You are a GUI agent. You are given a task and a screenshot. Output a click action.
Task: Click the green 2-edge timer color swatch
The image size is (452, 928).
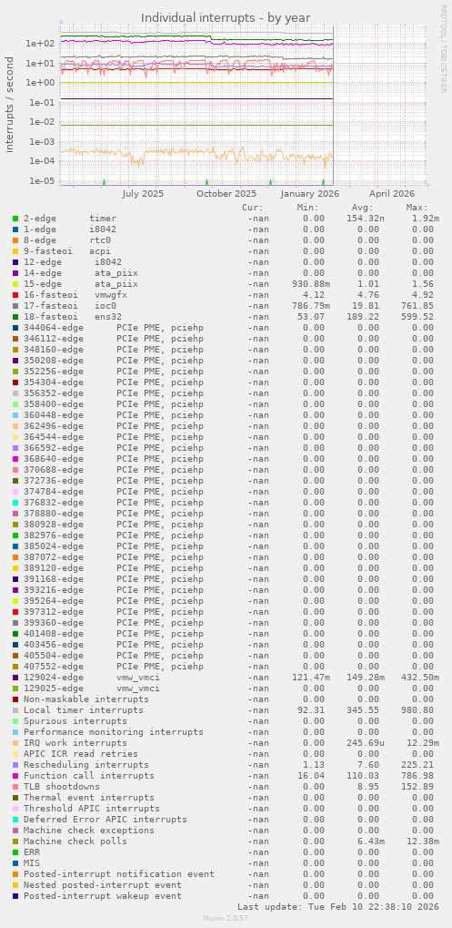[15, 219]
